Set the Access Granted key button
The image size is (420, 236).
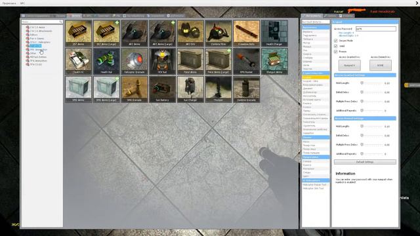pyautogui.click(x=349, y=66)
